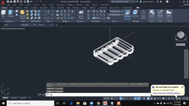Pick the Erase tool in Modify panel

click(58, 18)
